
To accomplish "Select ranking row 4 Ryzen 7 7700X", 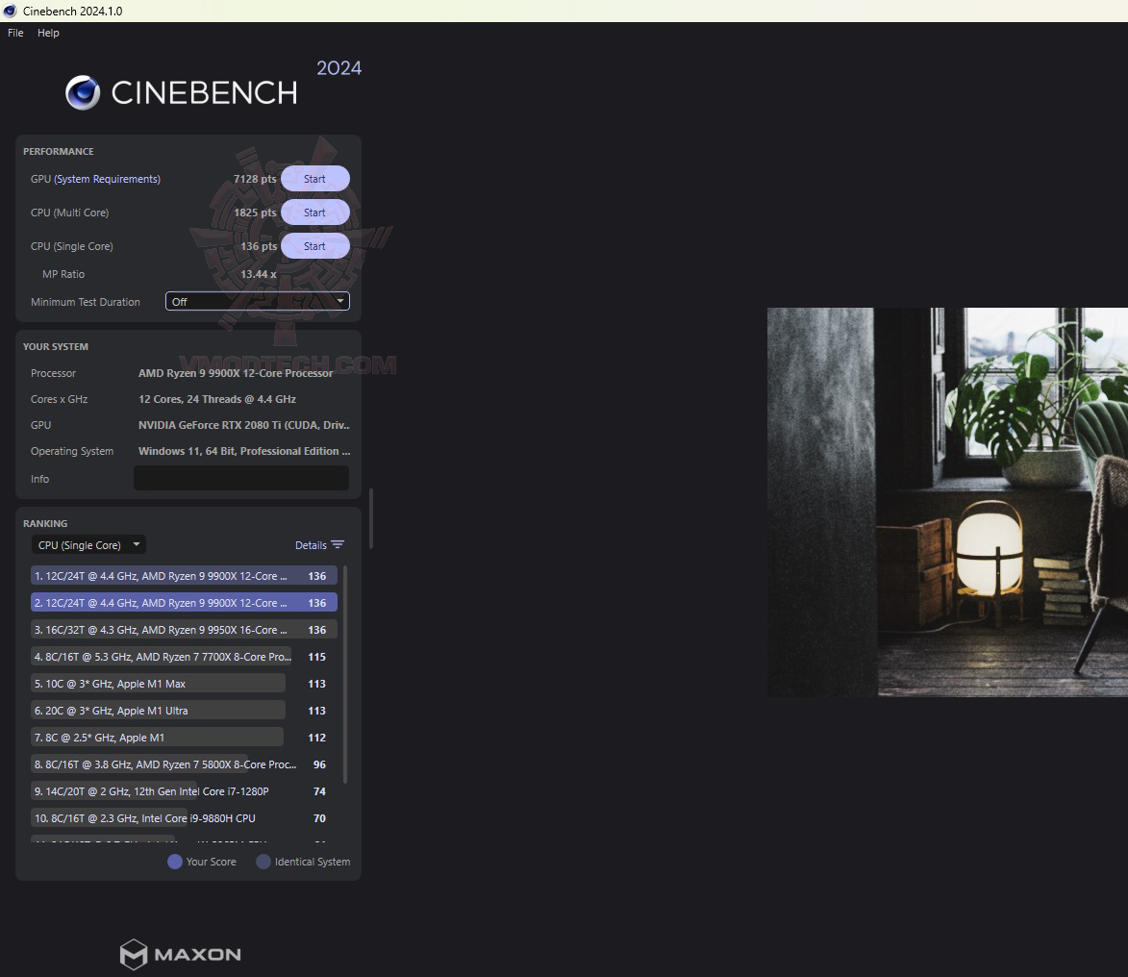I will pos(185,657).
